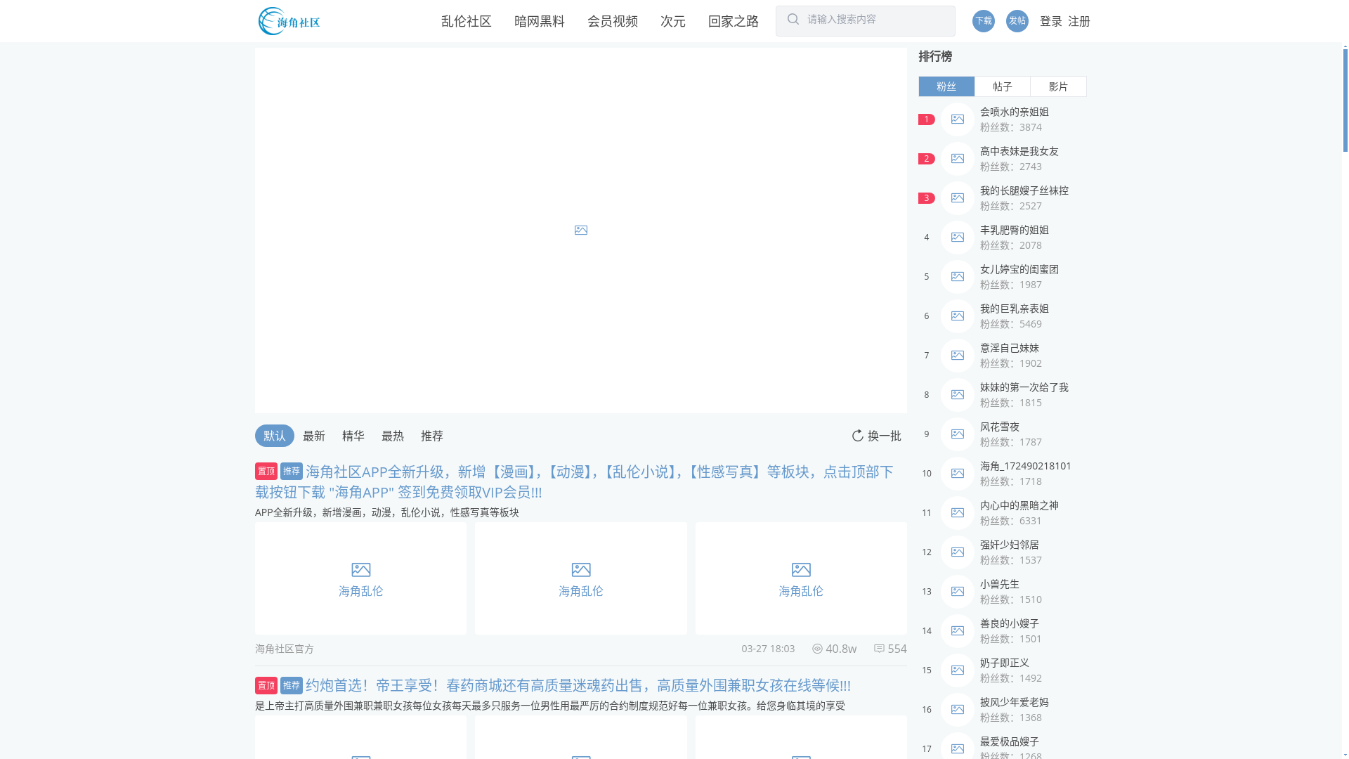
Task: Open the 暗网黑料 nav item
Action: coord(540,21)
